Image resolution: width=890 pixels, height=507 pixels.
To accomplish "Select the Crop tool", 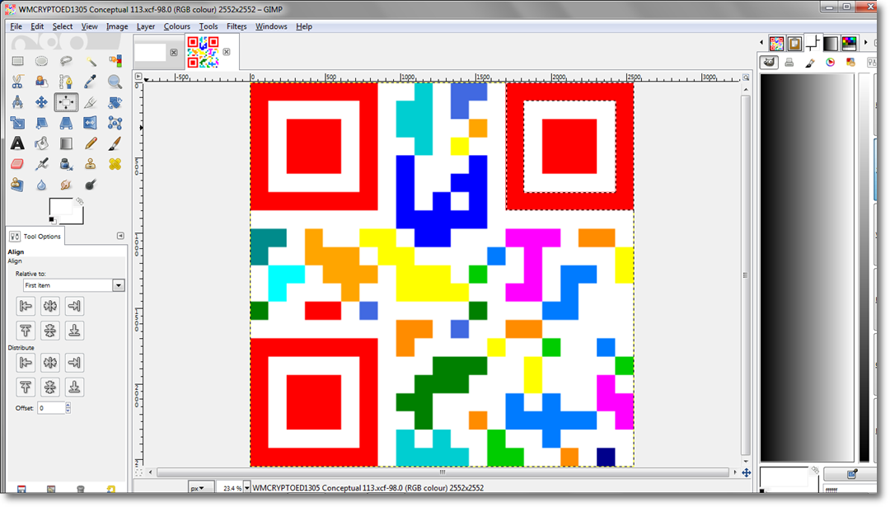I will pos(91,102).
